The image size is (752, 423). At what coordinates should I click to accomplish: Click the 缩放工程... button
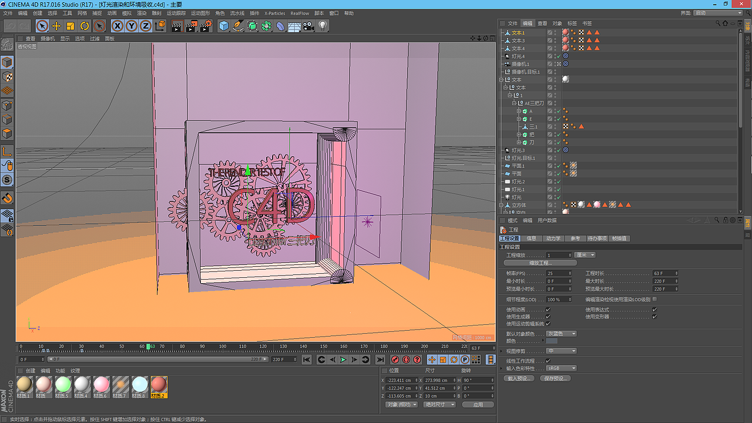[540, 263]
